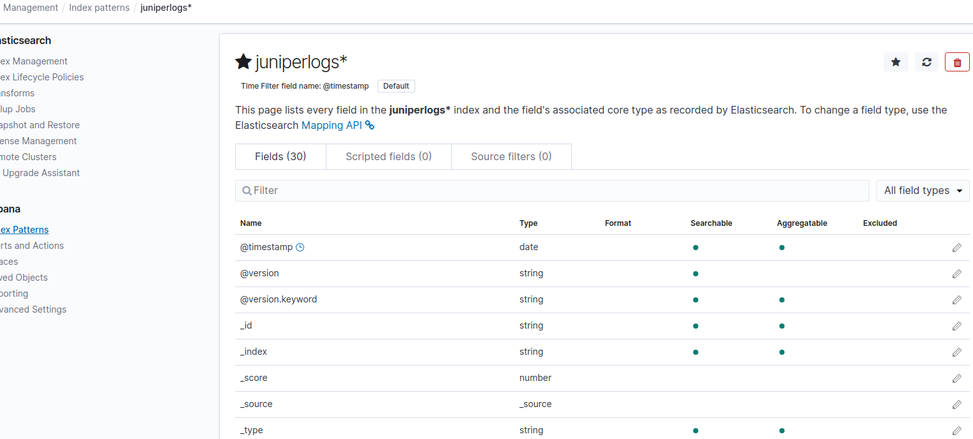
Task: Open Saved Objects in sidebar
Action: click(24, 278)
